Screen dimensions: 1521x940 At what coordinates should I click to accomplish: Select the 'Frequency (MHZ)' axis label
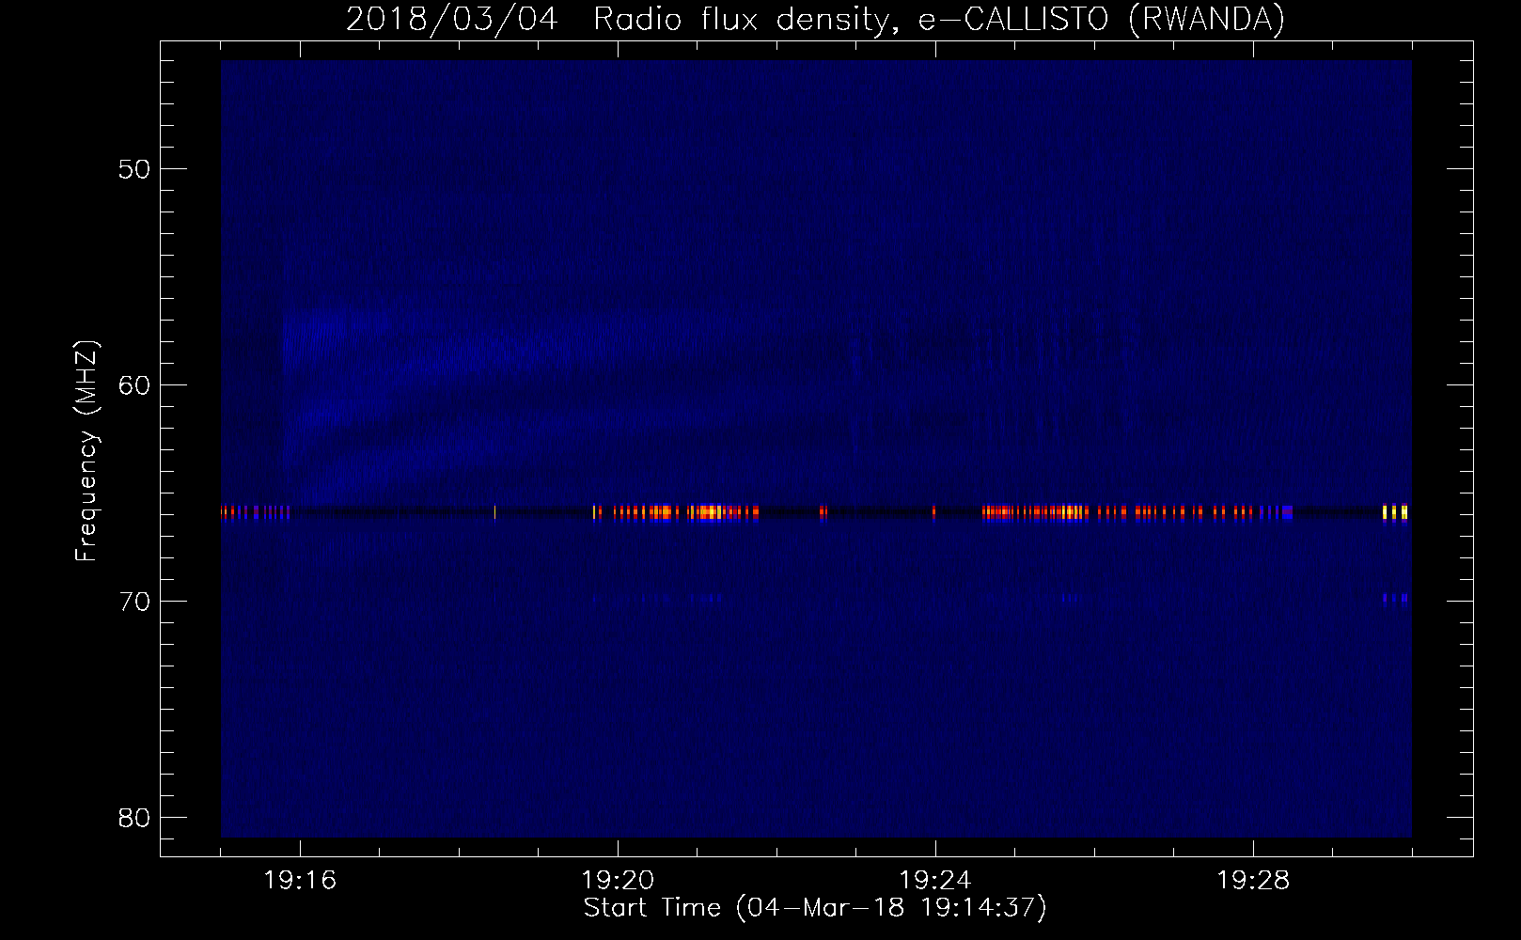(86, 451)
